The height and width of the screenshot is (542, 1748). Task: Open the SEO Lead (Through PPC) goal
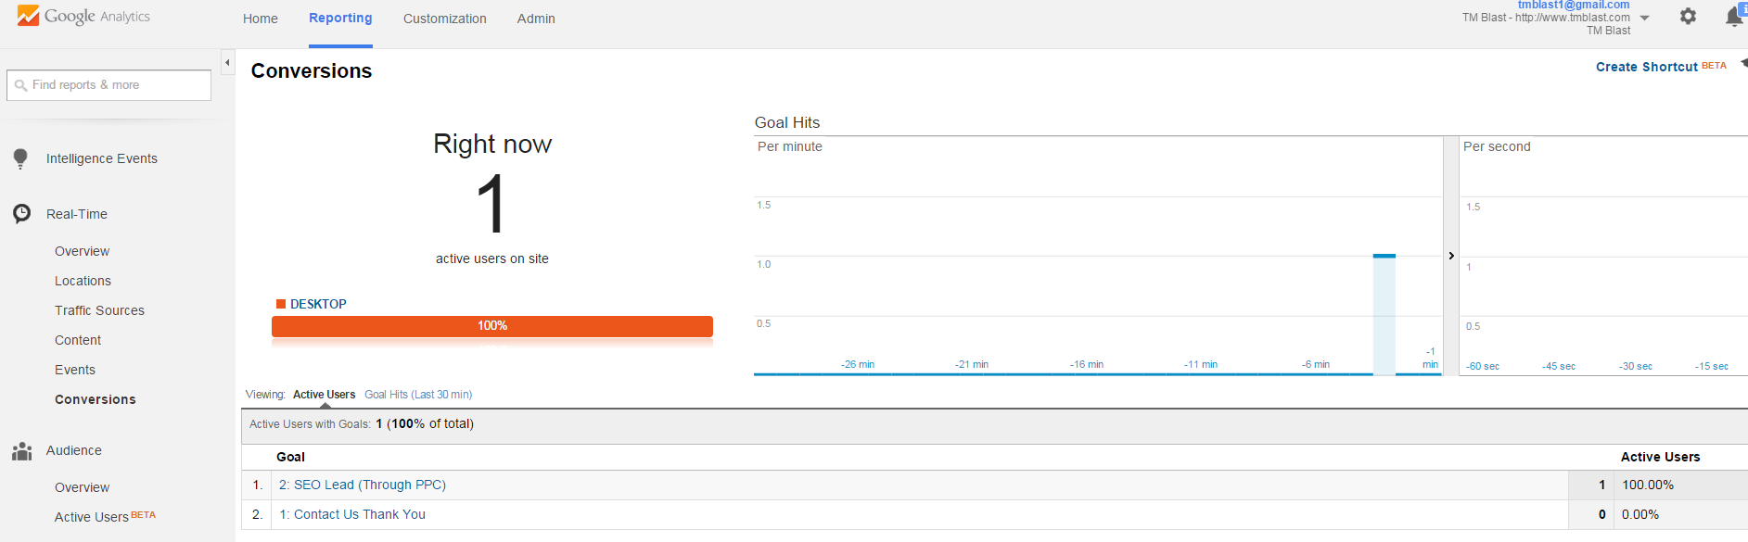pyautogui.click(x=363, y=485)
